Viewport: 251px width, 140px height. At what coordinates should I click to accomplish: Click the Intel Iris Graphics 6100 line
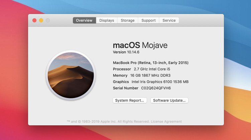151,82
